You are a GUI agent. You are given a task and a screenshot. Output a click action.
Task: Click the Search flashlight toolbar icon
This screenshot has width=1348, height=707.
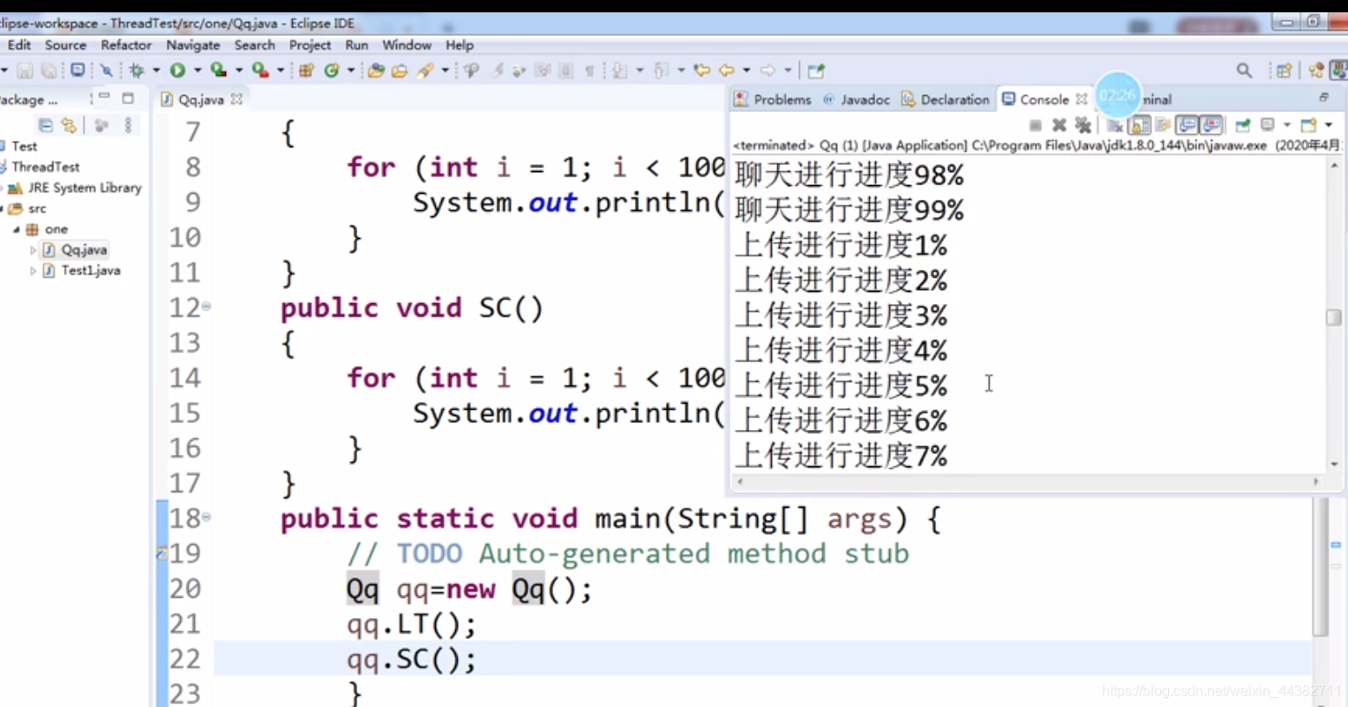tap(425, 71)
